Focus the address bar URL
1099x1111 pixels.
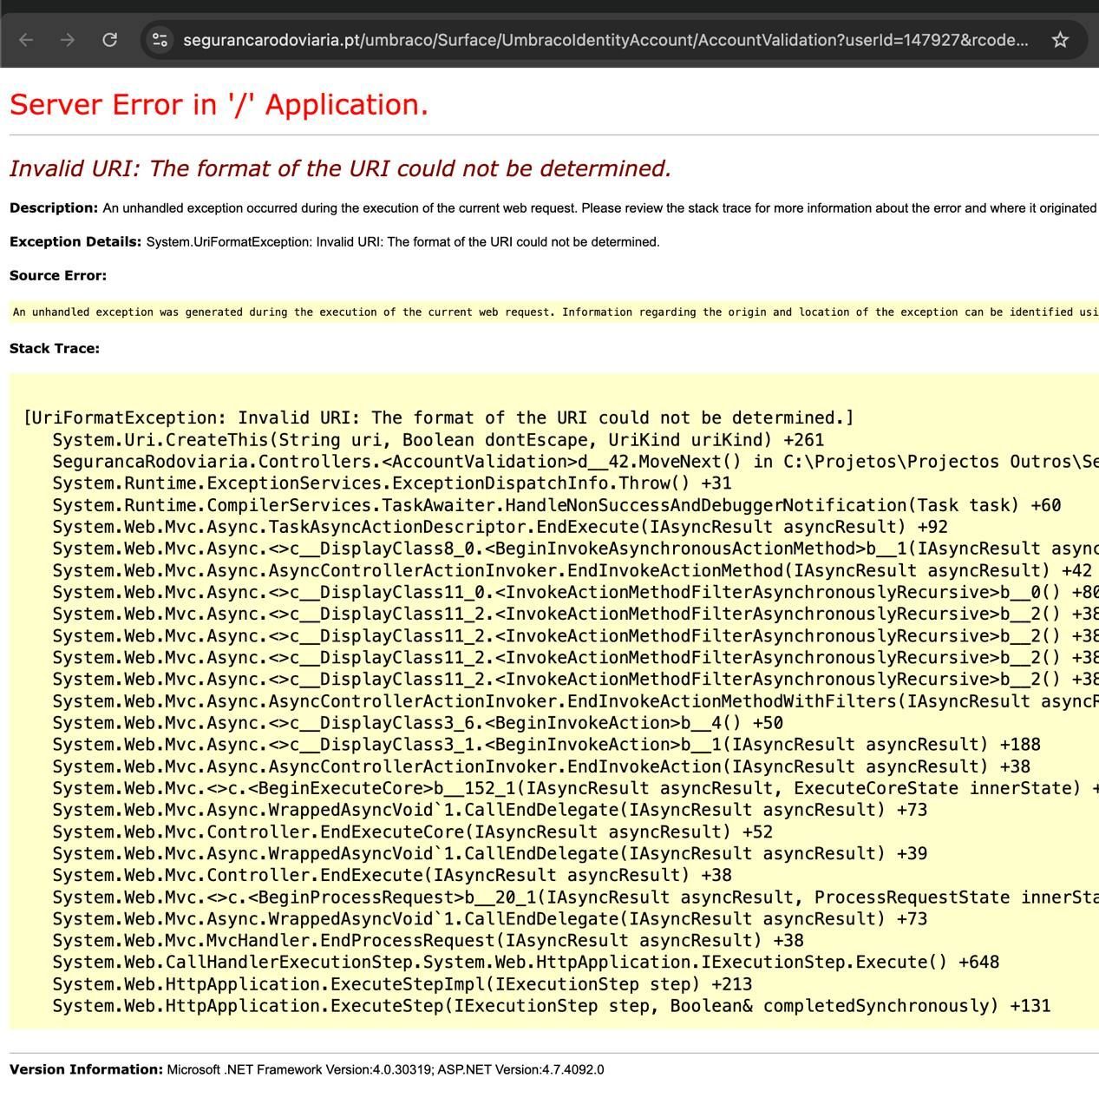click(605, 40)
